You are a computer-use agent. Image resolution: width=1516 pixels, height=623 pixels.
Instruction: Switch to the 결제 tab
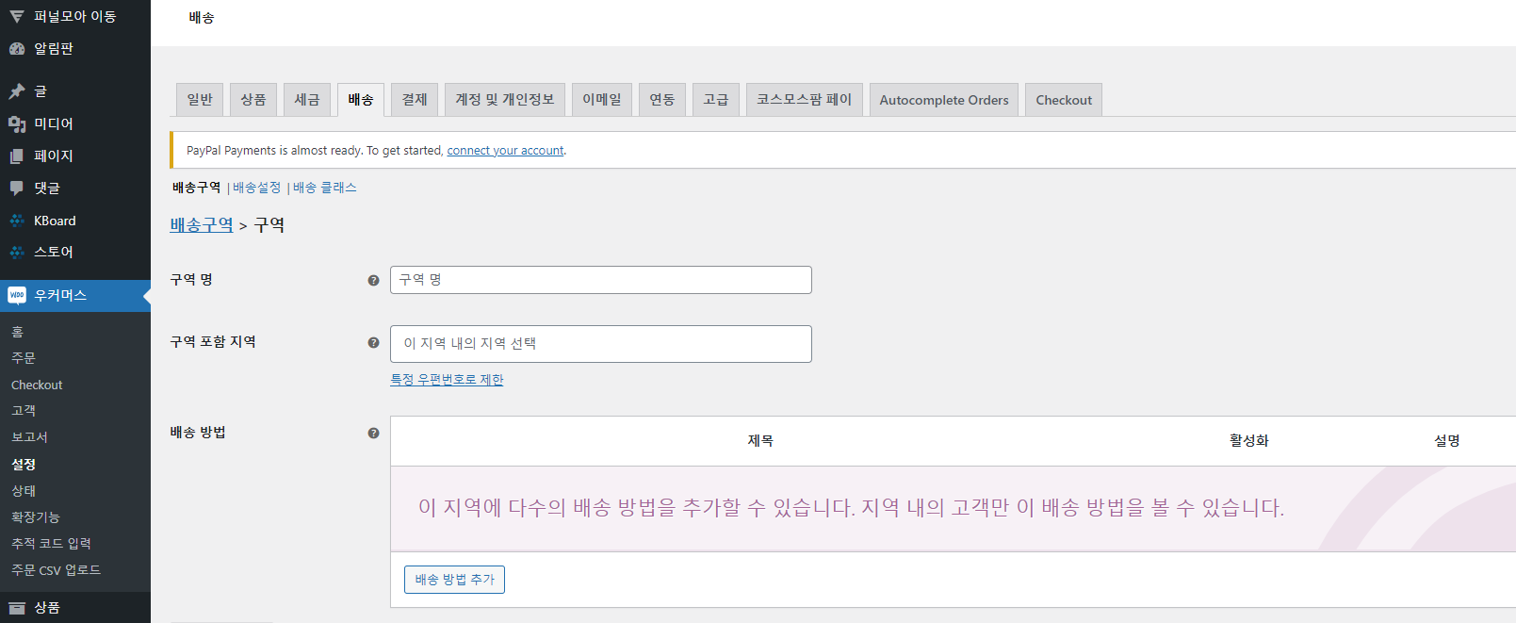click(x=415, y=100)
